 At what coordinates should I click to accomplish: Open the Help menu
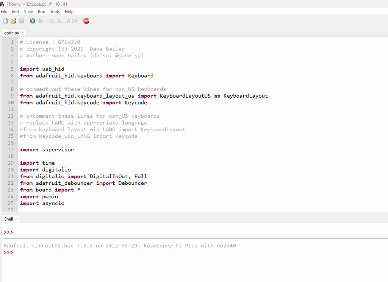click(69, 12)
